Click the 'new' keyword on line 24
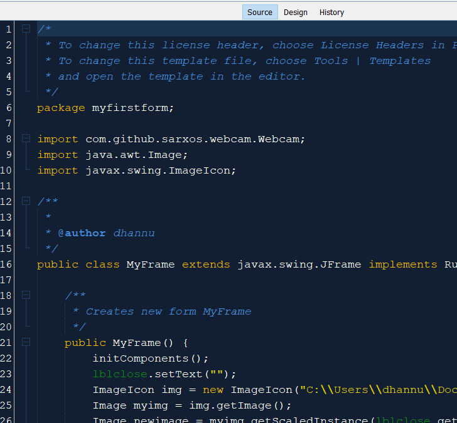 pyautogui.click(x=213, y=390)
